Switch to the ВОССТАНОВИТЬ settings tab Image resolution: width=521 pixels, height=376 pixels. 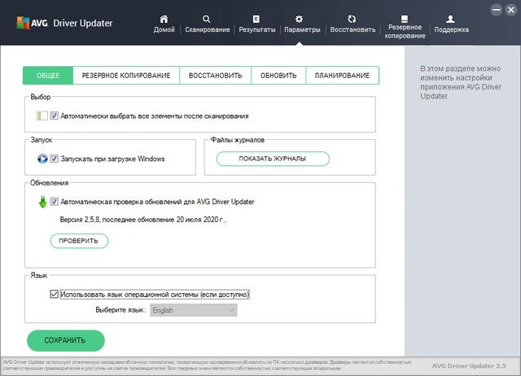coord(215,76)
